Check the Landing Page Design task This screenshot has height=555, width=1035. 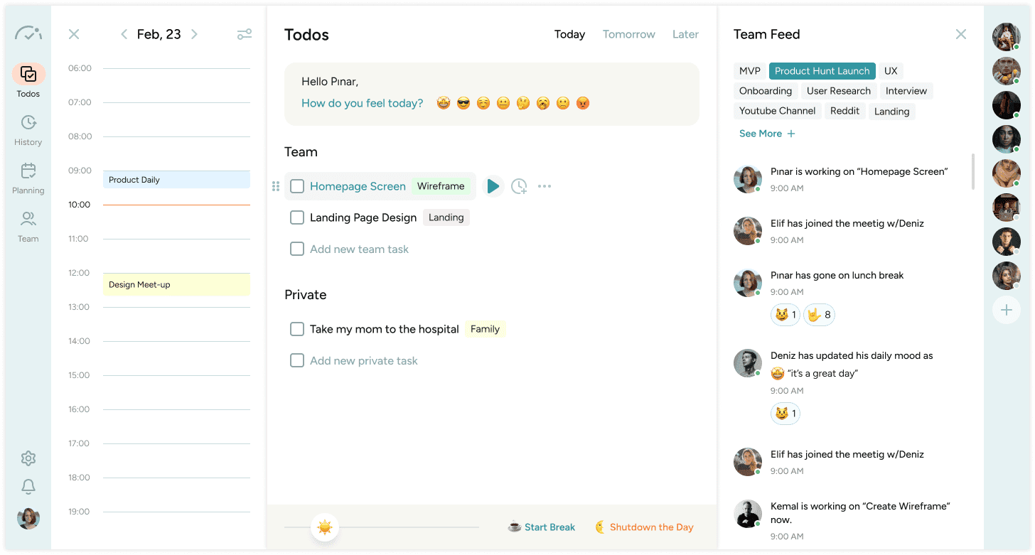pos(297,217)
